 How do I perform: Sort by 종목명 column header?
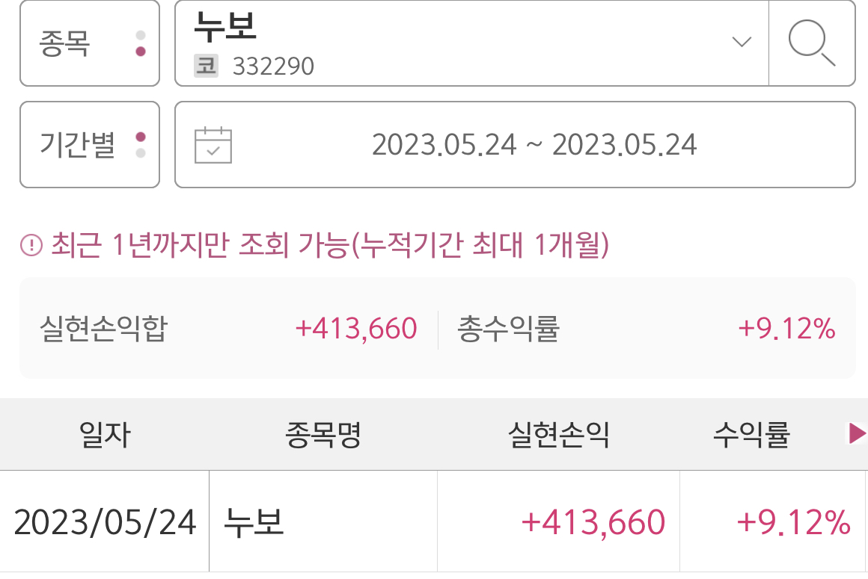click(x=323, y=434)
